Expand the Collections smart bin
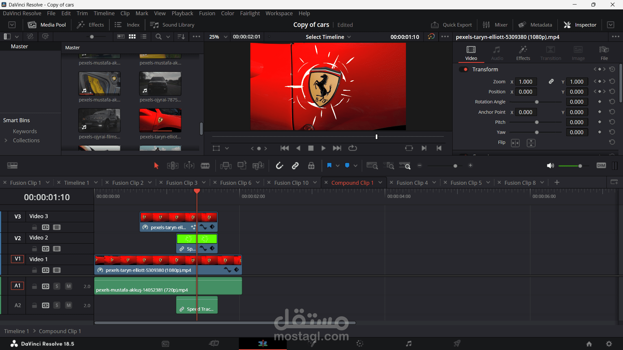The width and height of the screenshot is (623, 350). coord(6,140)
